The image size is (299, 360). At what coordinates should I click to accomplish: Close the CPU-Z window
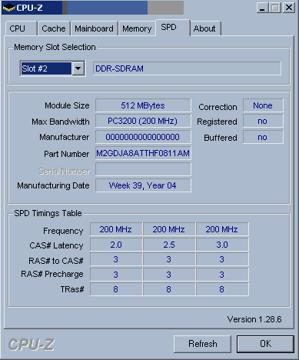tap(289, 8)
